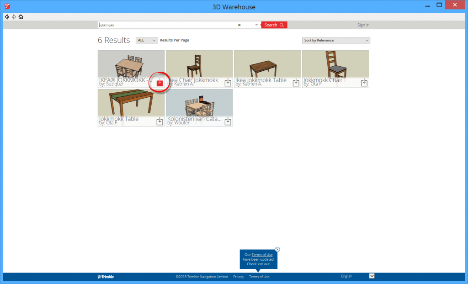
Task: Download the Kolonisten van Cata model
Action: (227, 121)
